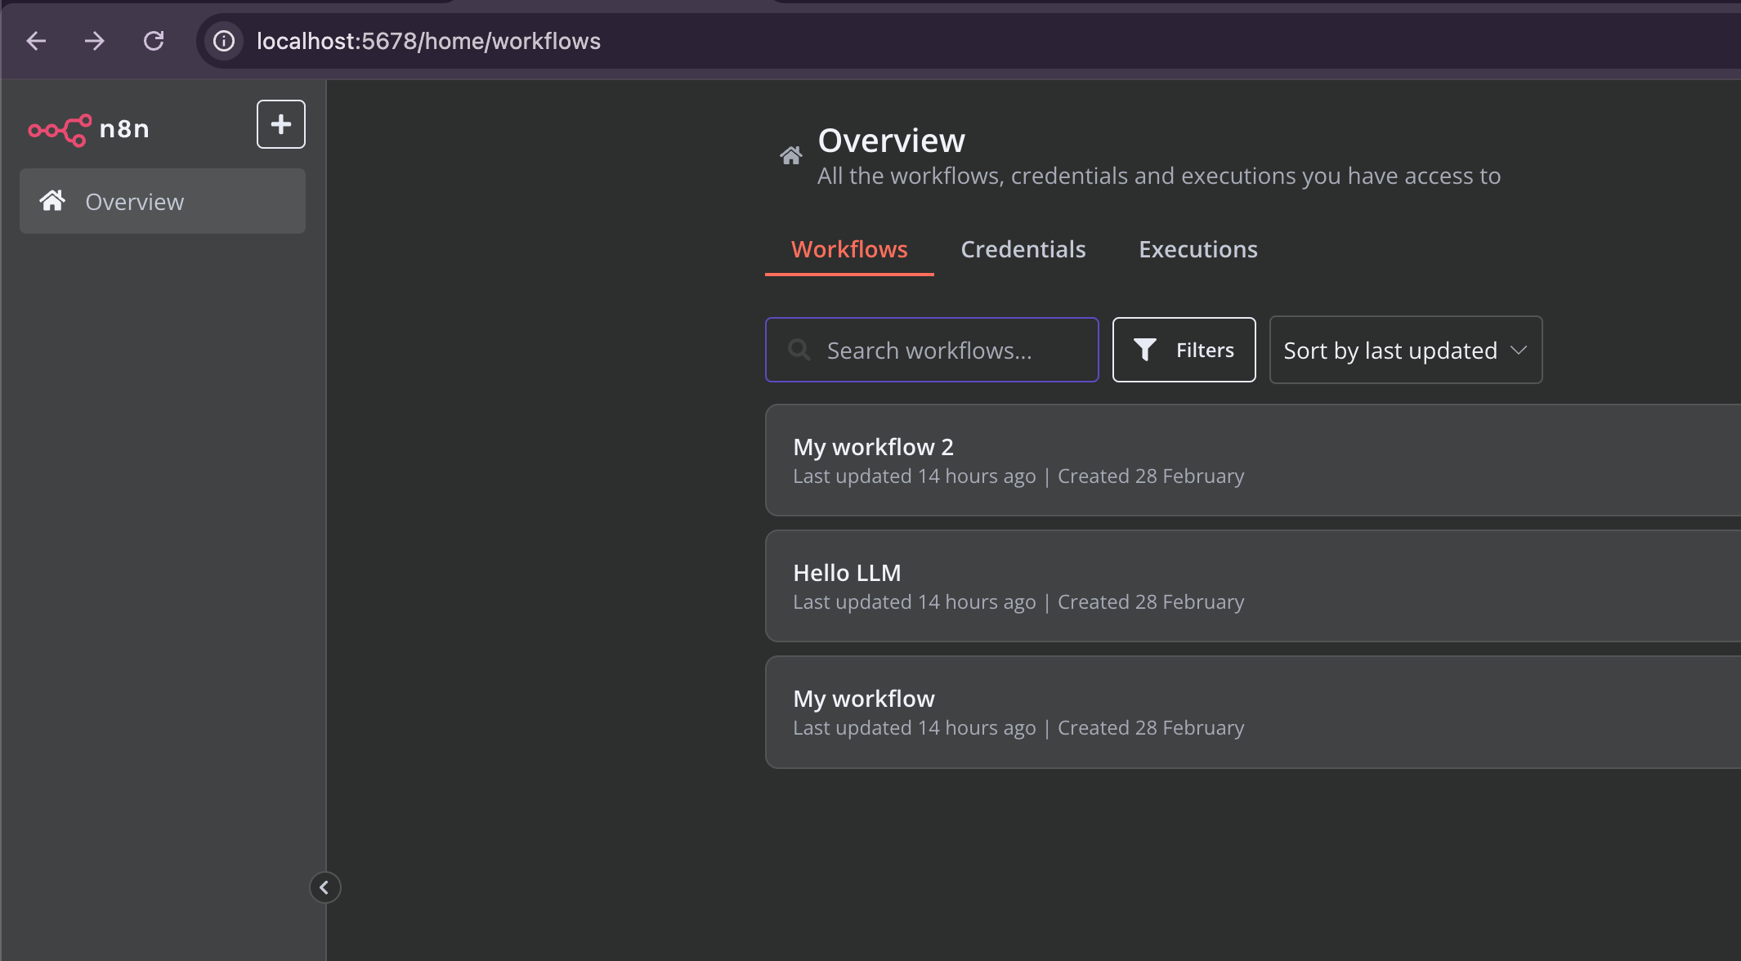Open the My workflow 2 card
This screenshot has width=1741, height=961.
coord(1253,460)
